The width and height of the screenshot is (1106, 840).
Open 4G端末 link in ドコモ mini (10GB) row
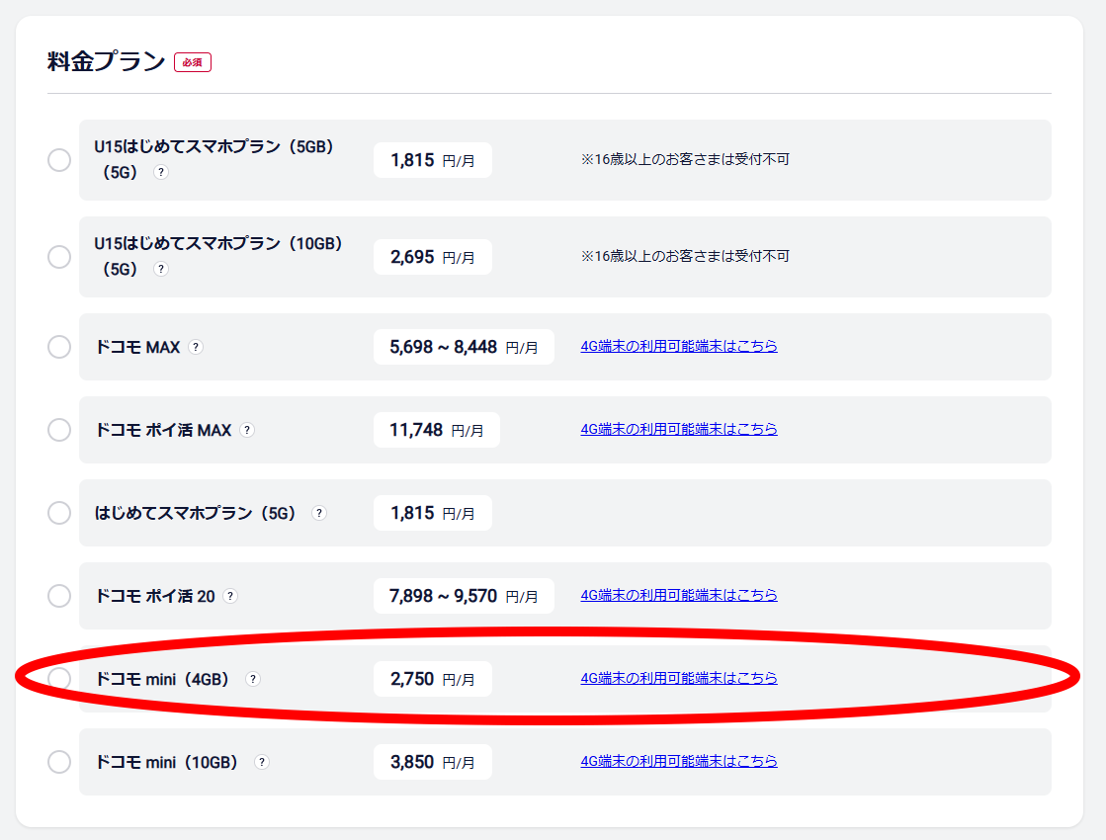[x=679, y=761]
